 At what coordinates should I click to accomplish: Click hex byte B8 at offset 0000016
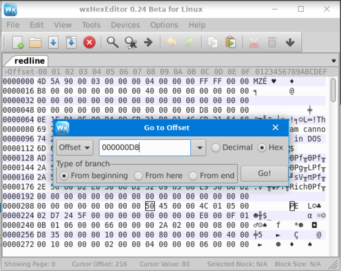coord(41,91)
